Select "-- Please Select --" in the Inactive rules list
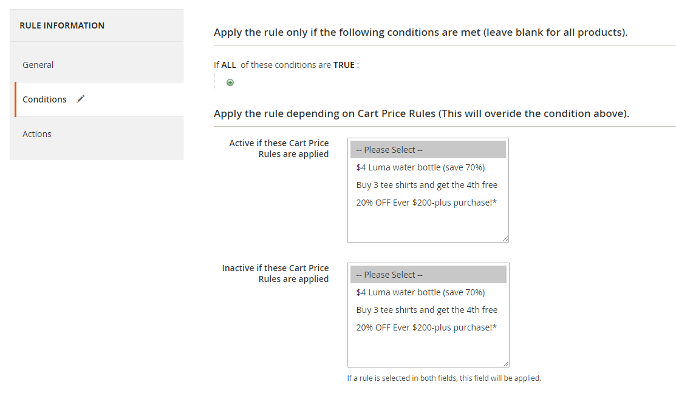Image resolution: width=676 pixels, height=396 pixels. (x=428, y=275)
